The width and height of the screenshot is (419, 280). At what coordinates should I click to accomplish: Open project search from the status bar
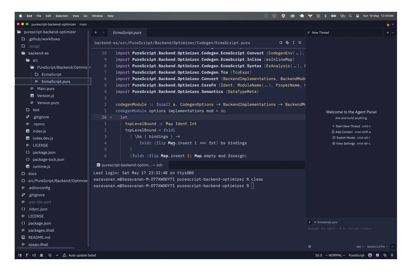point(50,255)
